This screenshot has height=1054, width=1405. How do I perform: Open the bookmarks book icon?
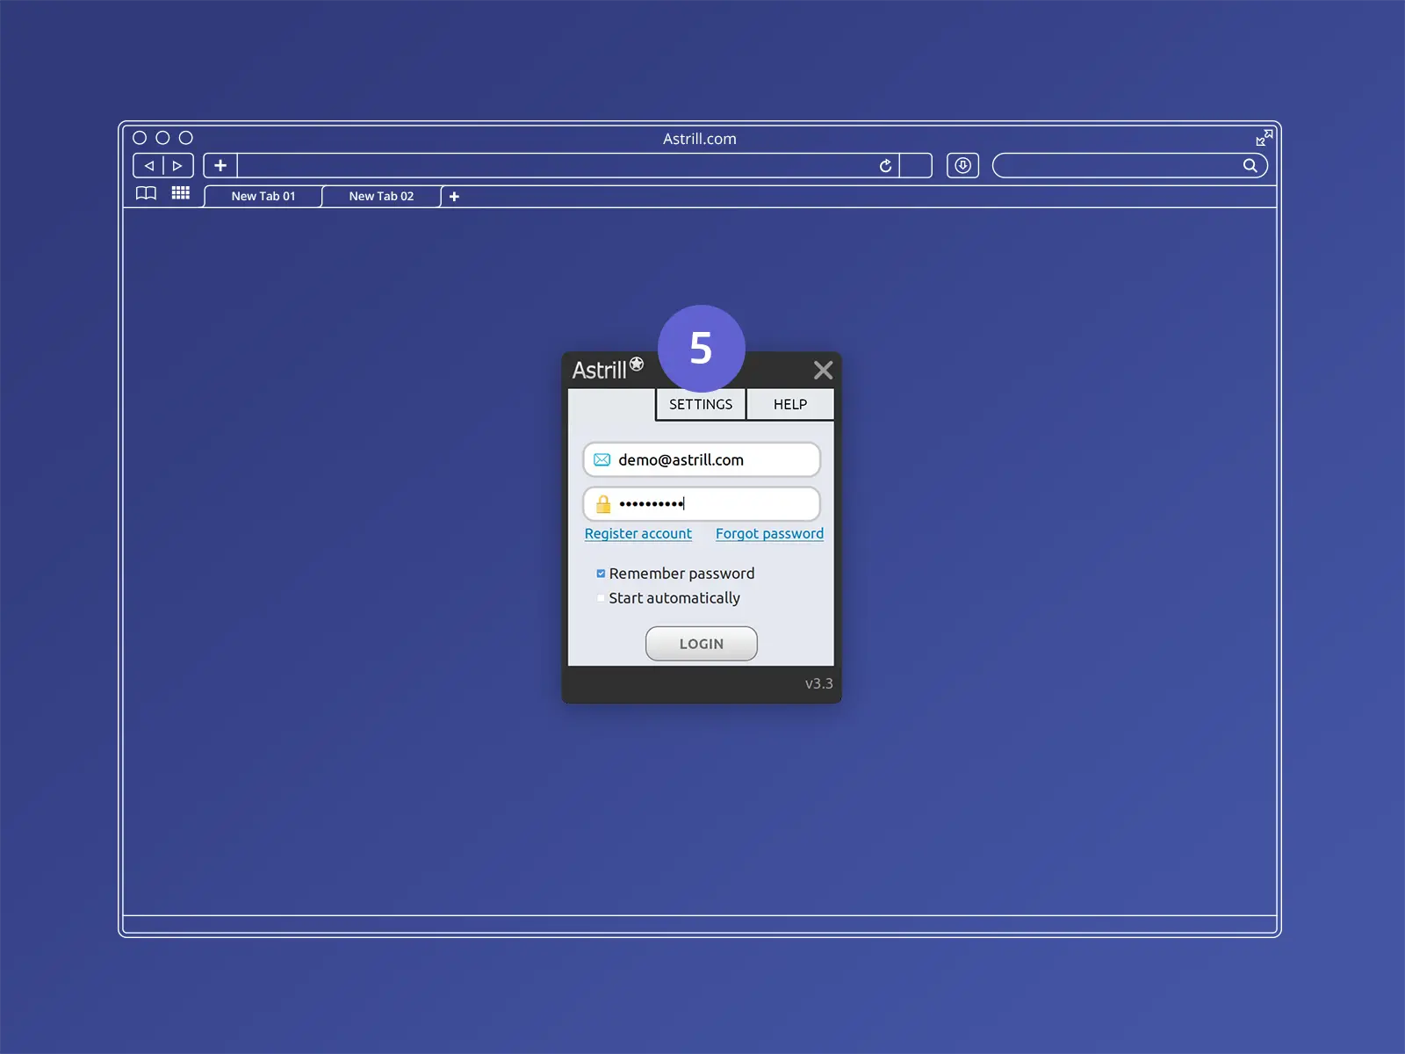pos(146,193)
